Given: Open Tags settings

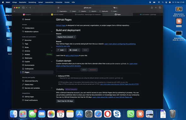Looking at the screenshot, I should tap(26, 44).
